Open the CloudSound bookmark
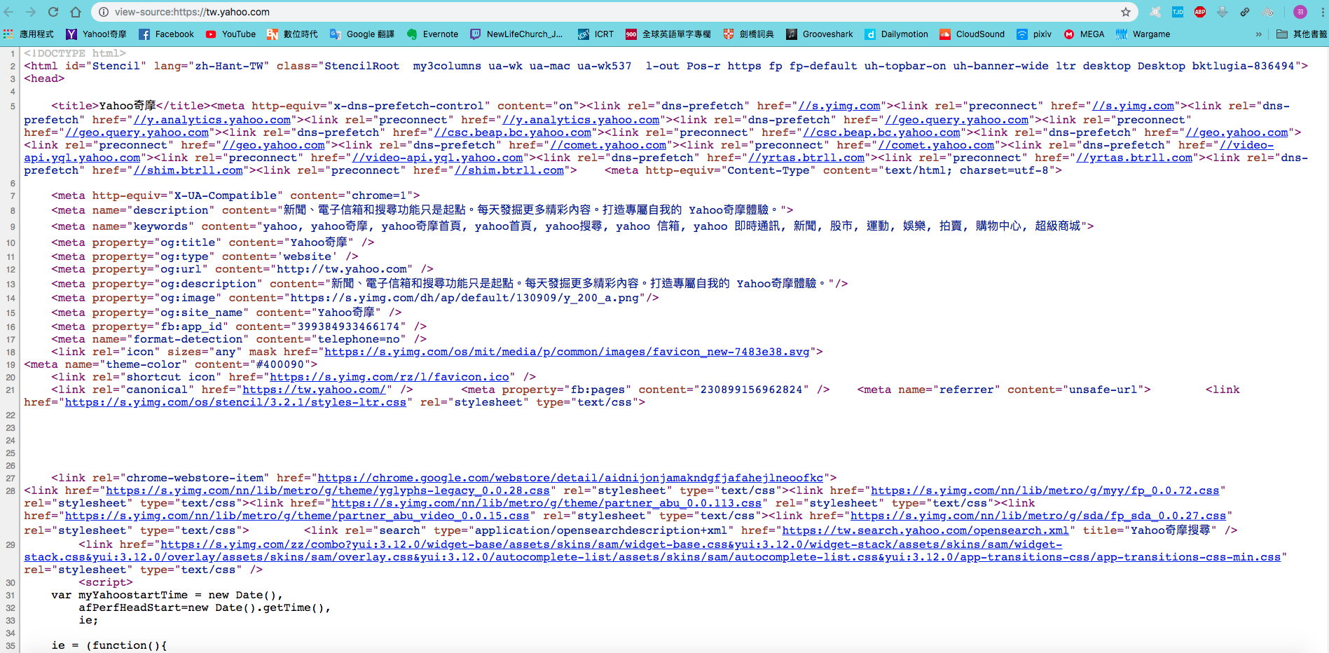 coord(972,34)
